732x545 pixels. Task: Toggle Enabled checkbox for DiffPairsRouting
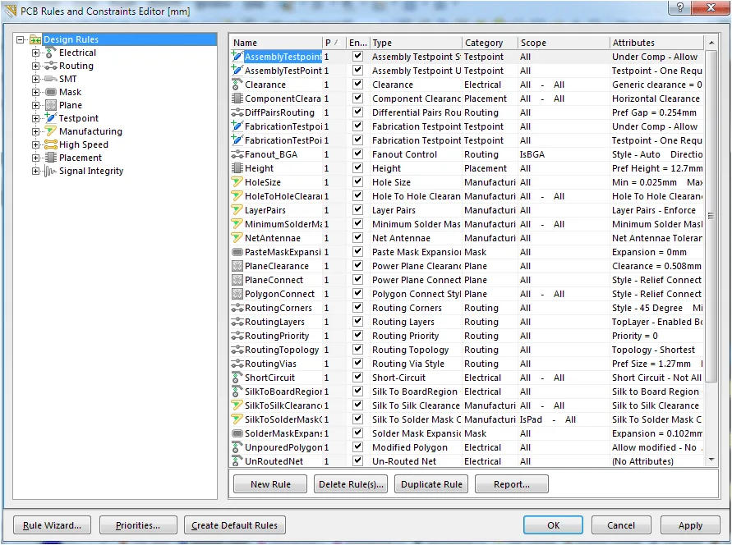click(x=357, y=112)
